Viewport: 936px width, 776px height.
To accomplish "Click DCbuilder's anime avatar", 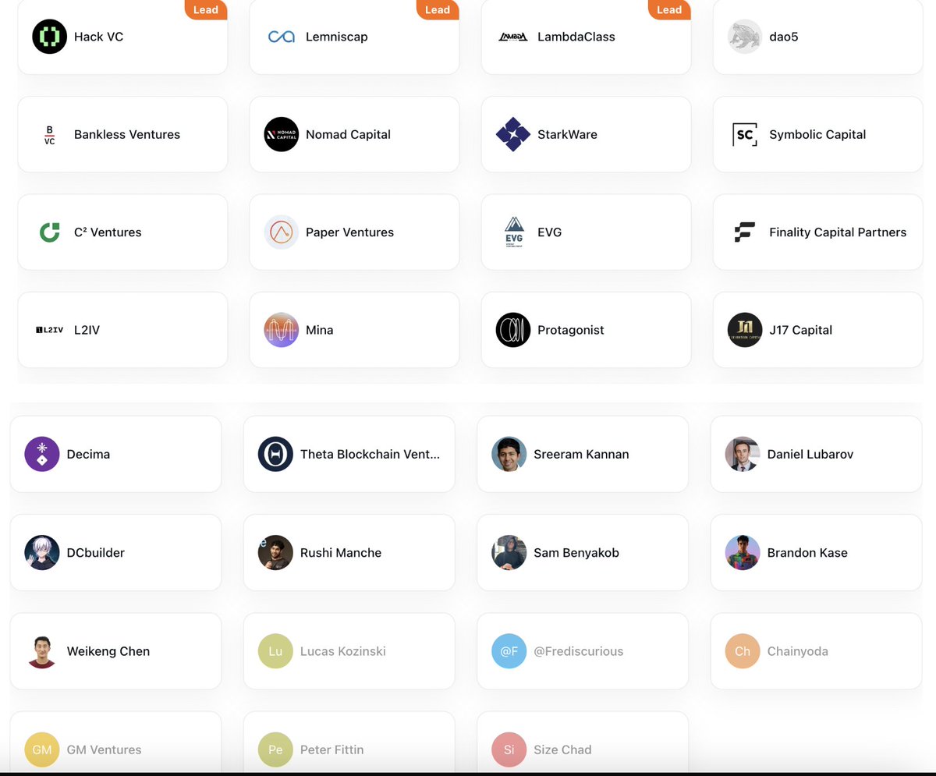I will point(42,552).
